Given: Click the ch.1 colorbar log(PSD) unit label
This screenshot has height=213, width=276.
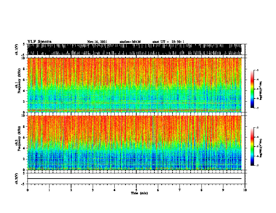Looking at the screenshot, I should [x=261, y=91].
